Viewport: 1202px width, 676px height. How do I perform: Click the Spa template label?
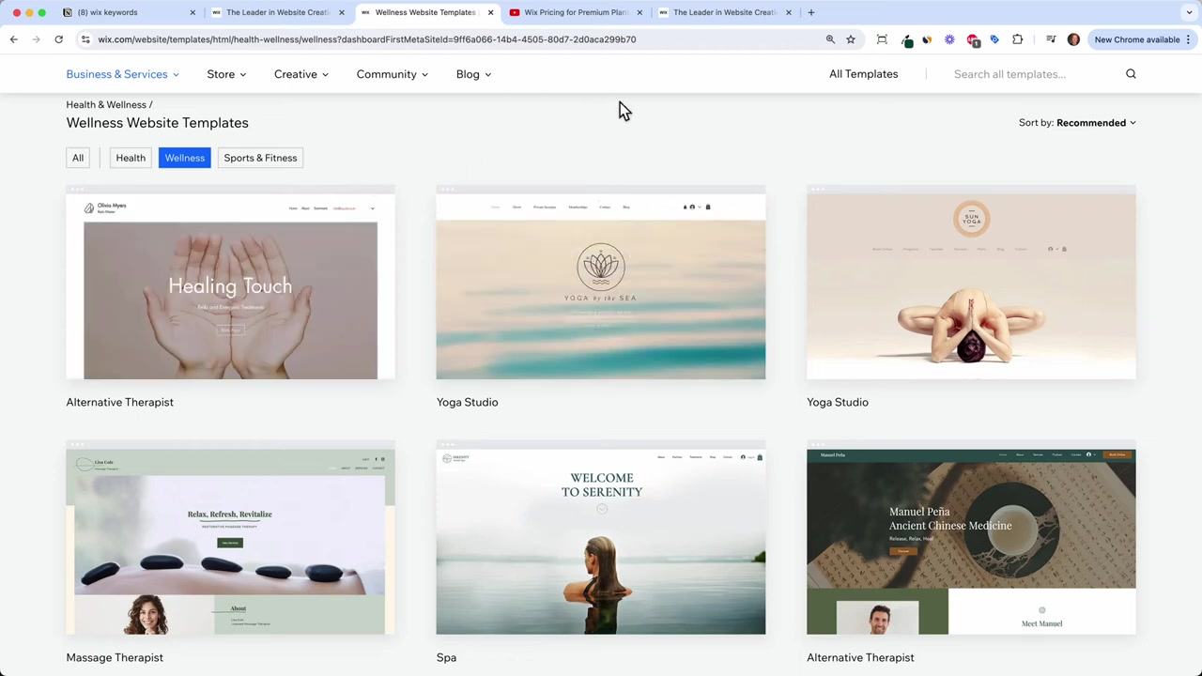pyautogui.click(x=446, y=657)
